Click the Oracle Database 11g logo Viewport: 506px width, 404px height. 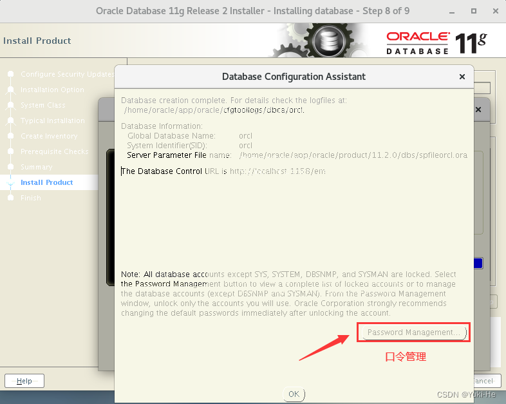437,43
